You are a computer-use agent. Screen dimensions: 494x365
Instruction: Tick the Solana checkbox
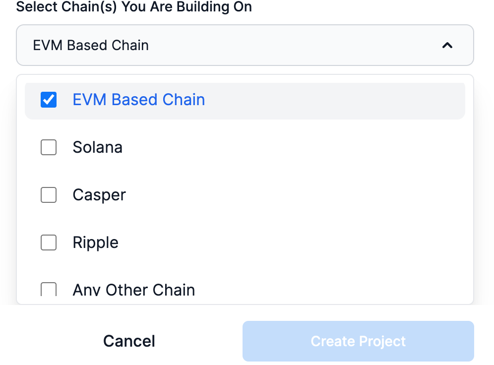click(x=49, y=147)
